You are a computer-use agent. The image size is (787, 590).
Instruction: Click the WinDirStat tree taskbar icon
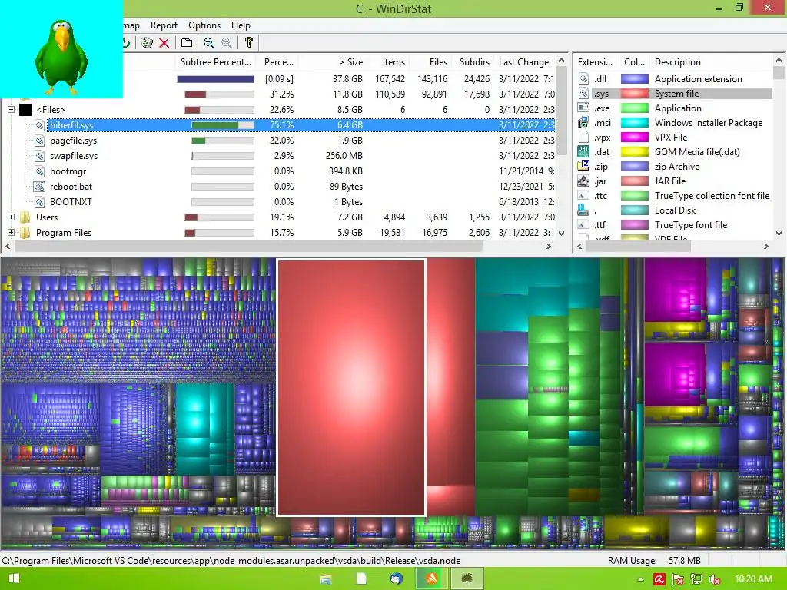click(467, 579)
